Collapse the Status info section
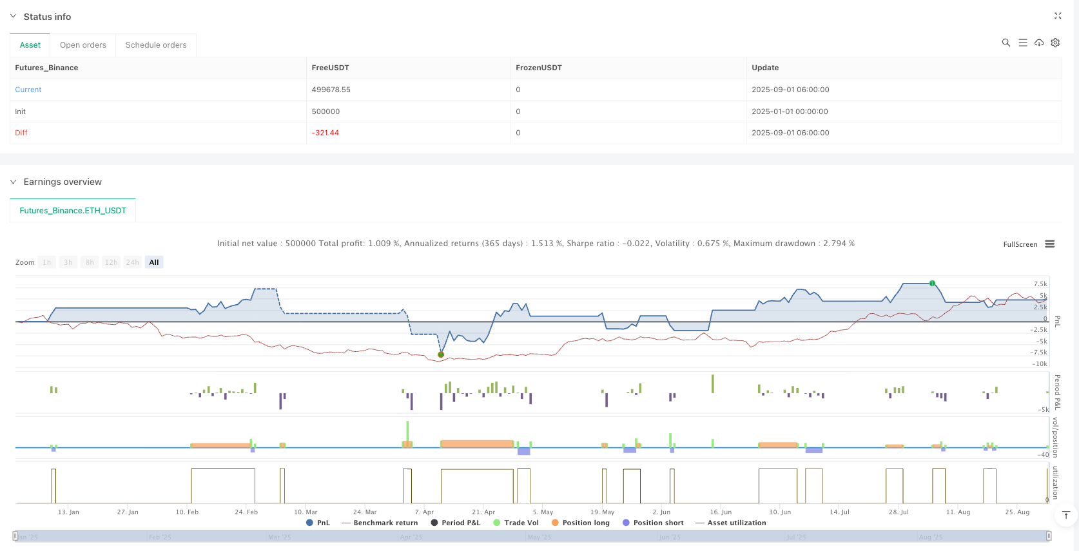Screen dimensions: 1079x551 click(x=13, y=16)
